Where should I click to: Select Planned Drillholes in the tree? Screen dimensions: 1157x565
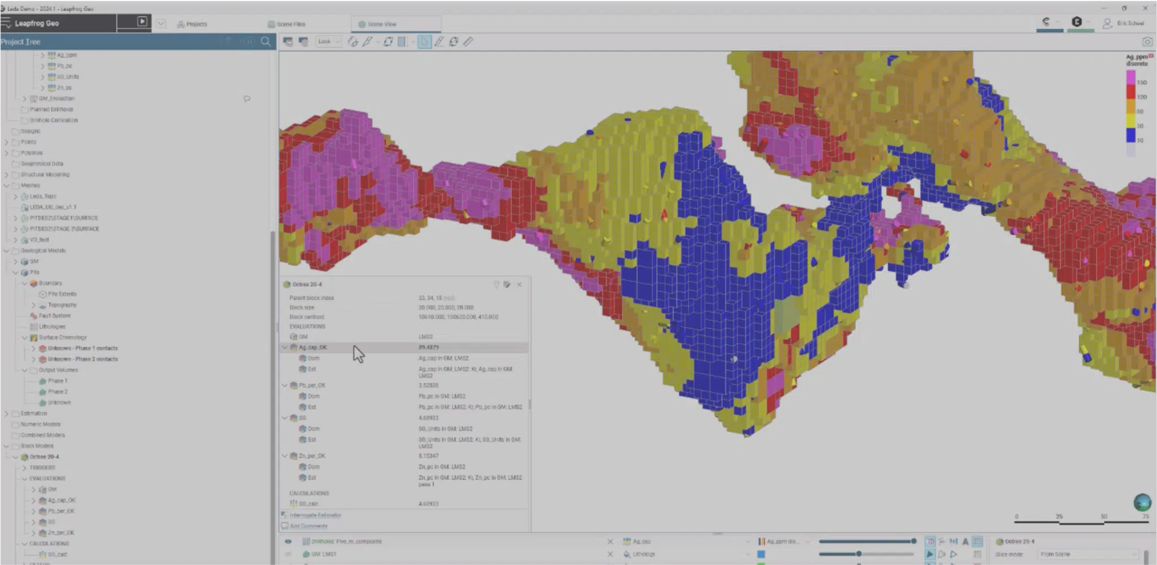click(x=51, y=110)
